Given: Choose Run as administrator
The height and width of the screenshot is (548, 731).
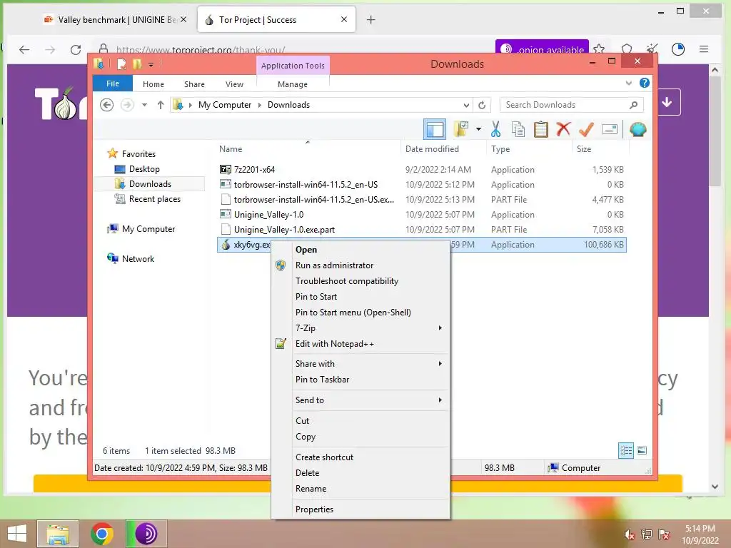Looking at the screenshot, I should point(334,265).
